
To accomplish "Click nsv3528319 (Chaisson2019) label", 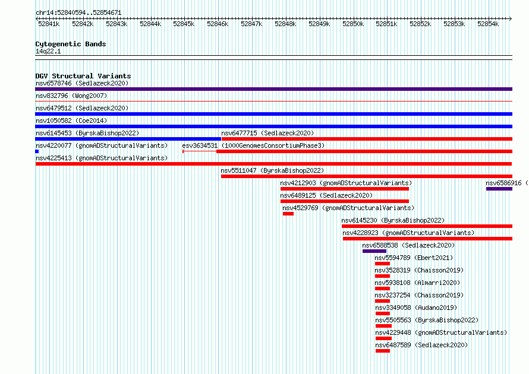I will [x=419, y=270].
